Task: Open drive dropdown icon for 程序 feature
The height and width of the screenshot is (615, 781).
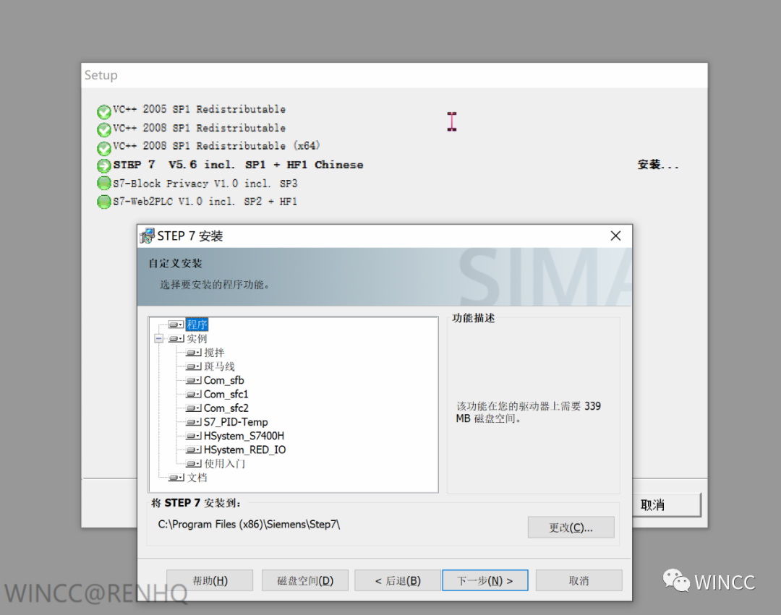Action: (176, 325)
